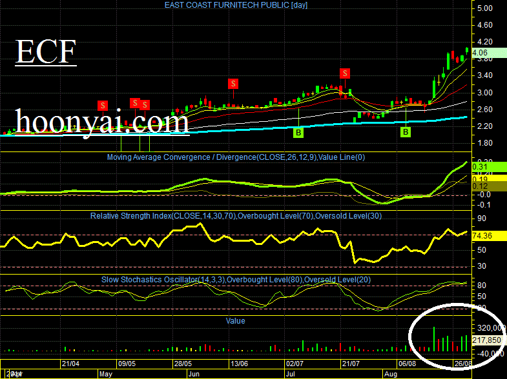Click the 09/05 date label
The height and width of the screenshot is (379, 507).
[x=127, y=364]
